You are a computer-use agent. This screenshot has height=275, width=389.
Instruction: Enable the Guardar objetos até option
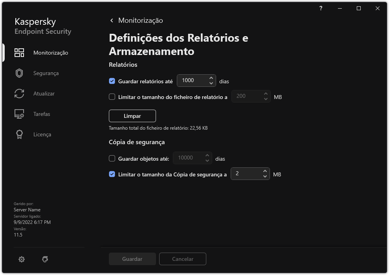click(112, 158)
